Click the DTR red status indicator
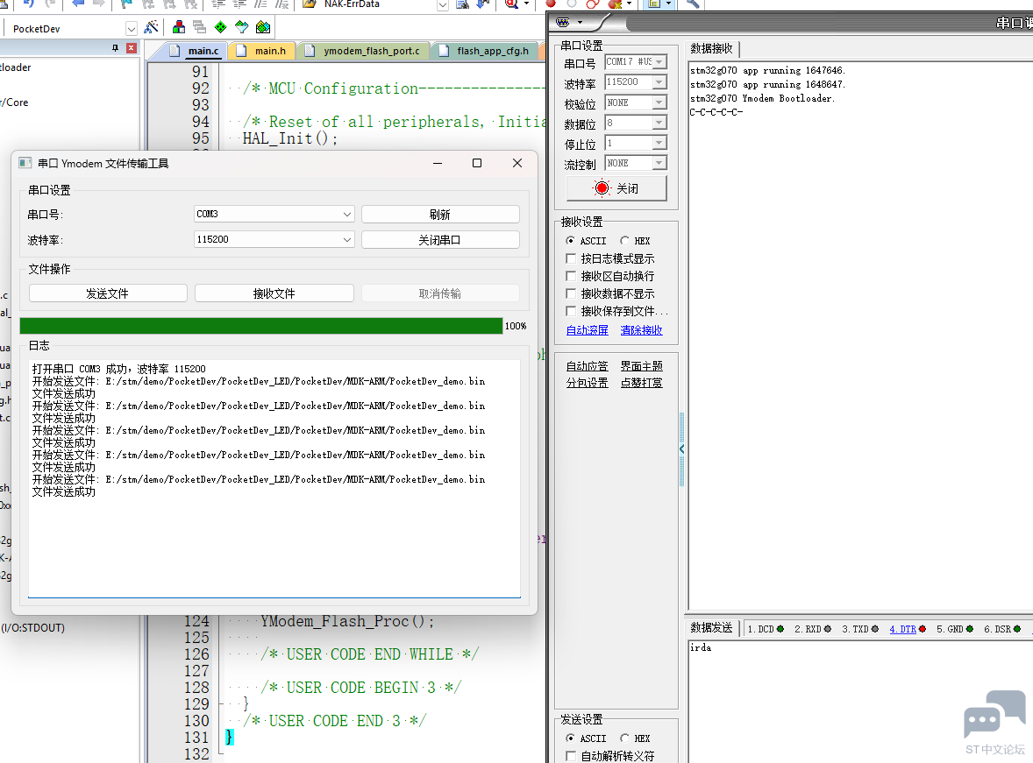The height and width of the screenshot is (763, 1033). [x=923, y=629]
